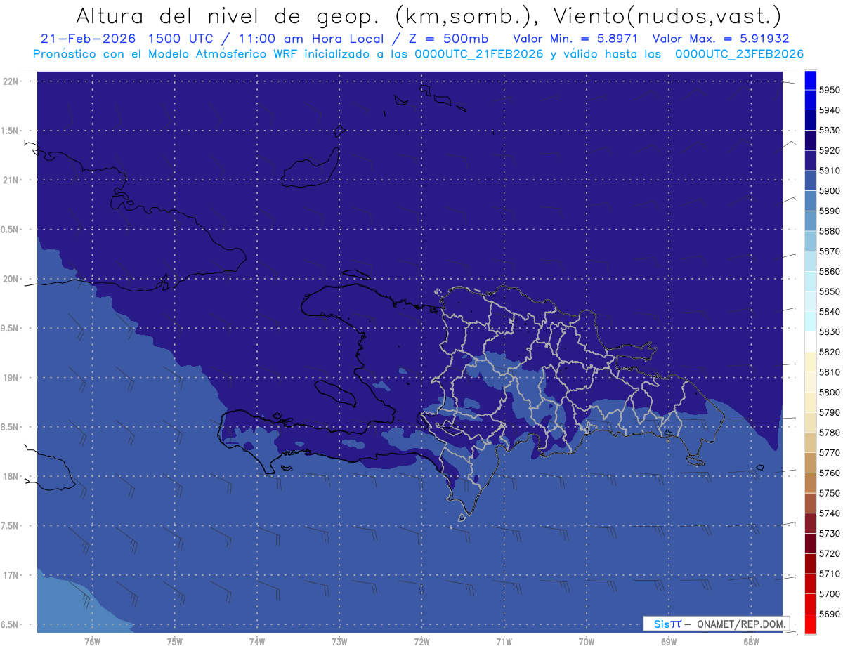Click the 69W longitude axis label
This screenshot has height=651, width=843.
pos(669,642)
